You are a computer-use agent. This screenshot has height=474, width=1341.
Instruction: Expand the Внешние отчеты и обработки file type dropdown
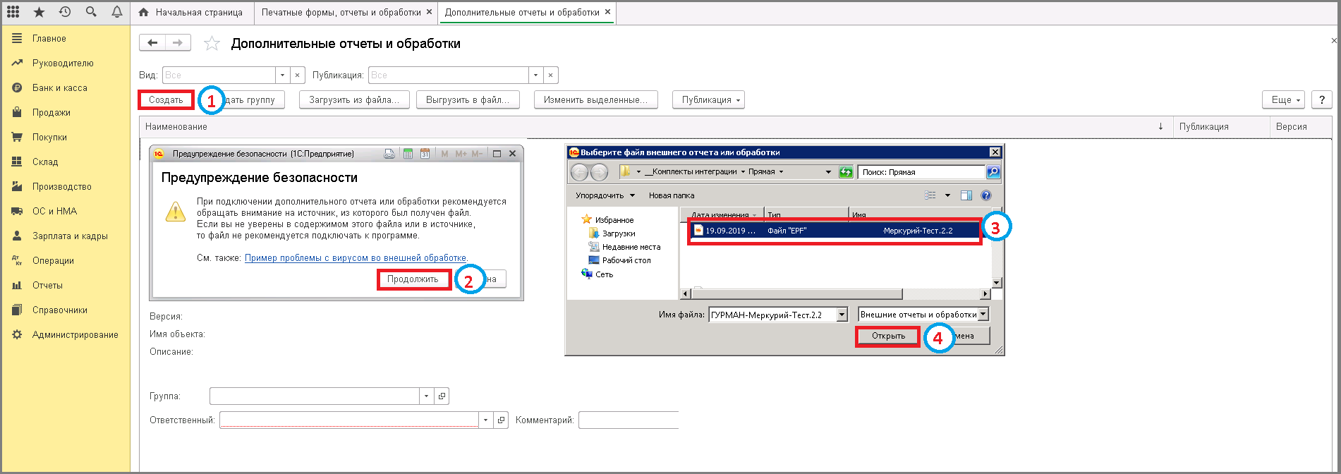point(984,315)
